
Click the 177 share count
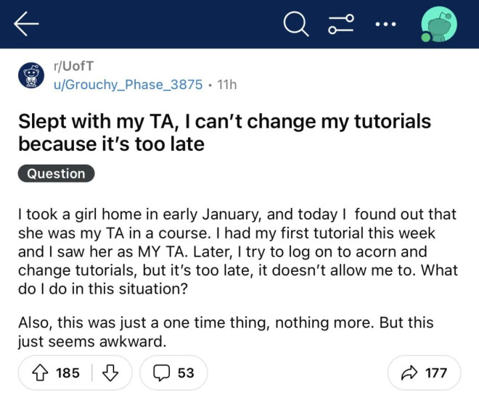(x=435, y=373)
